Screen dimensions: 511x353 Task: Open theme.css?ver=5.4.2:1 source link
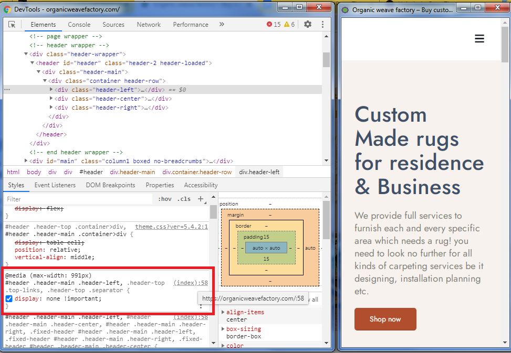coord(171,227)
